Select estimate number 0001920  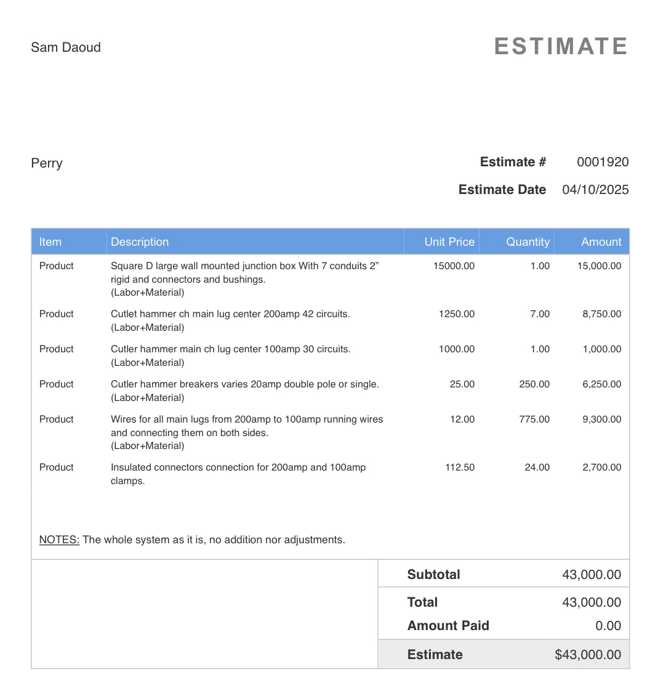603,162
